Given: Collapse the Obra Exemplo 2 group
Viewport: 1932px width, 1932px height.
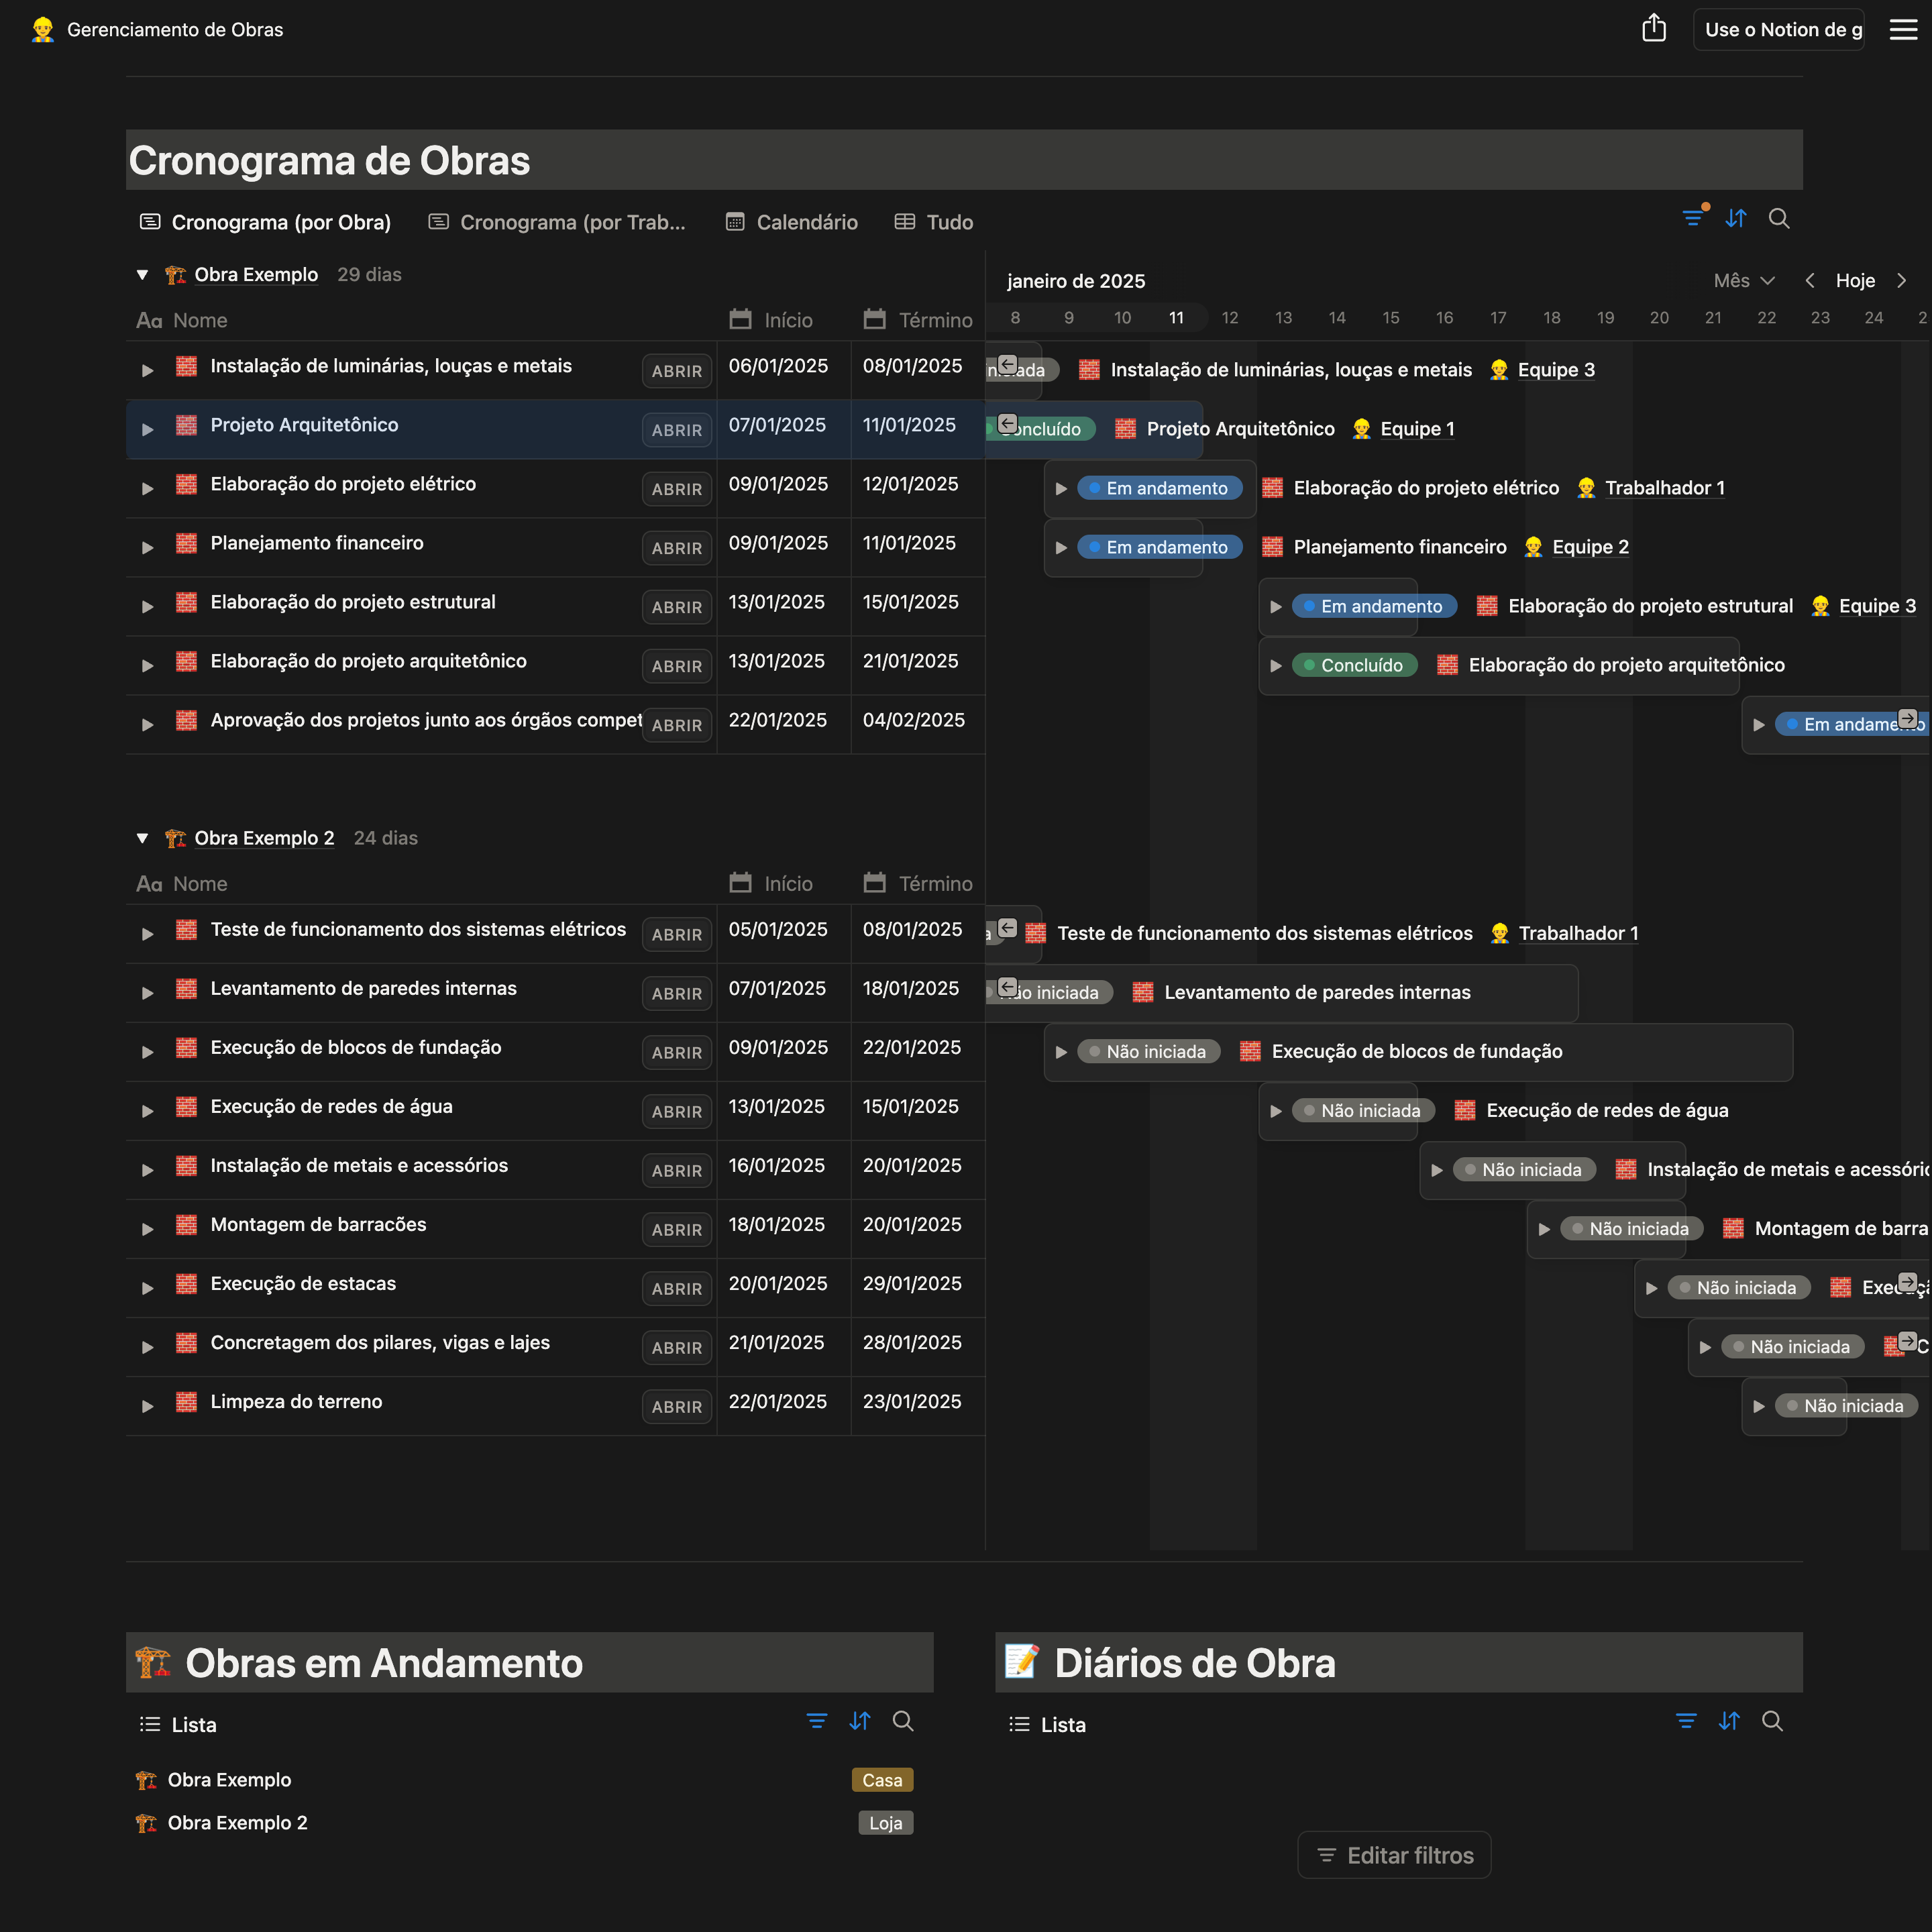Looking at the screenshot, I should click(142, 838).
